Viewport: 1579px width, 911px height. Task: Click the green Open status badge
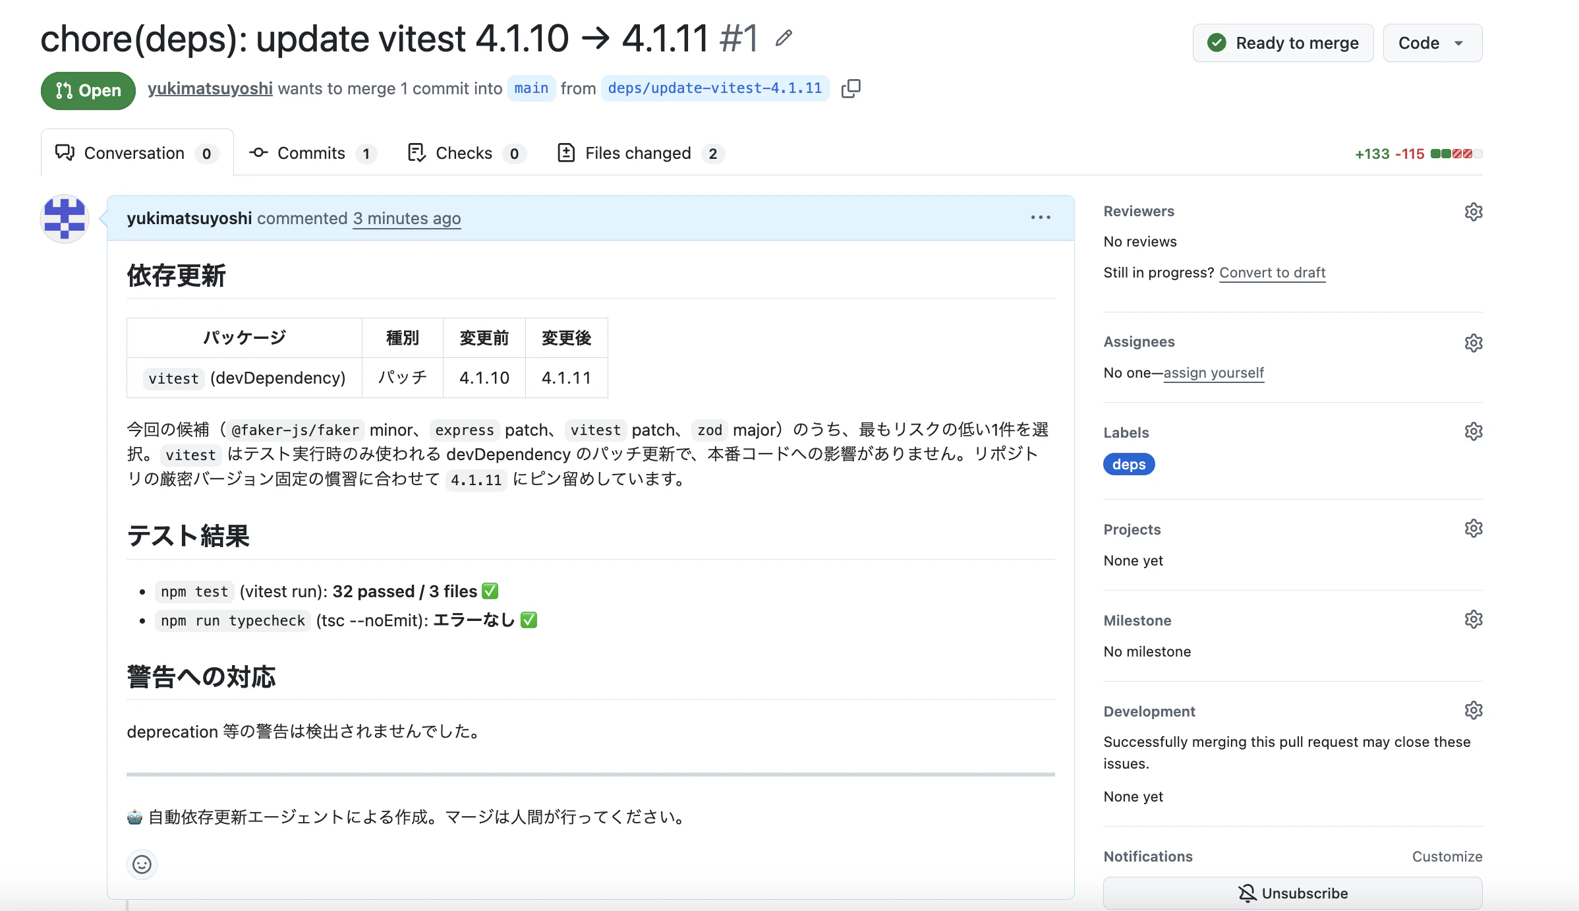pyautogui.click(x=88, y=90)
